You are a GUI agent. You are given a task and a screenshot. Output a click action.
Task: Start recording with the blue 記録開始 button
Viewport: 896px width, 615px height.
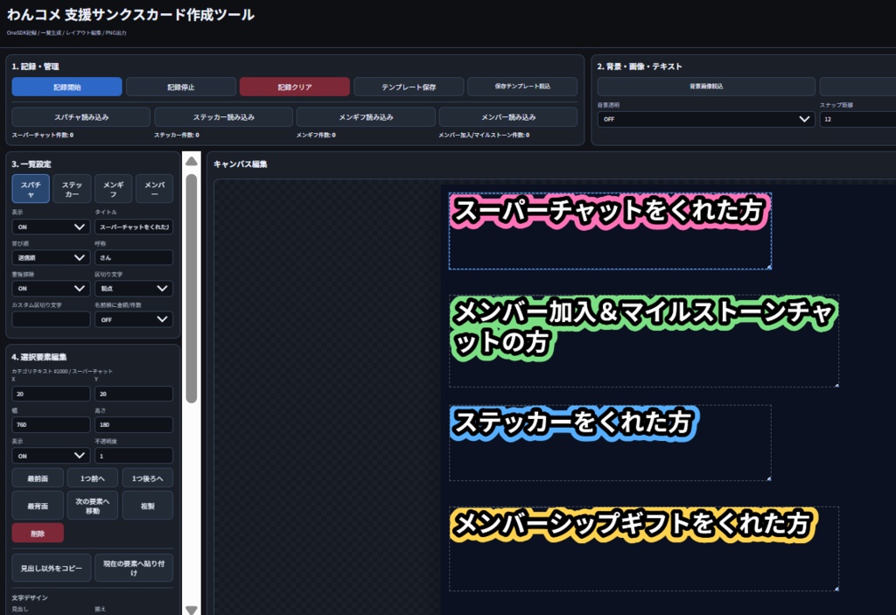pos(66,87)
